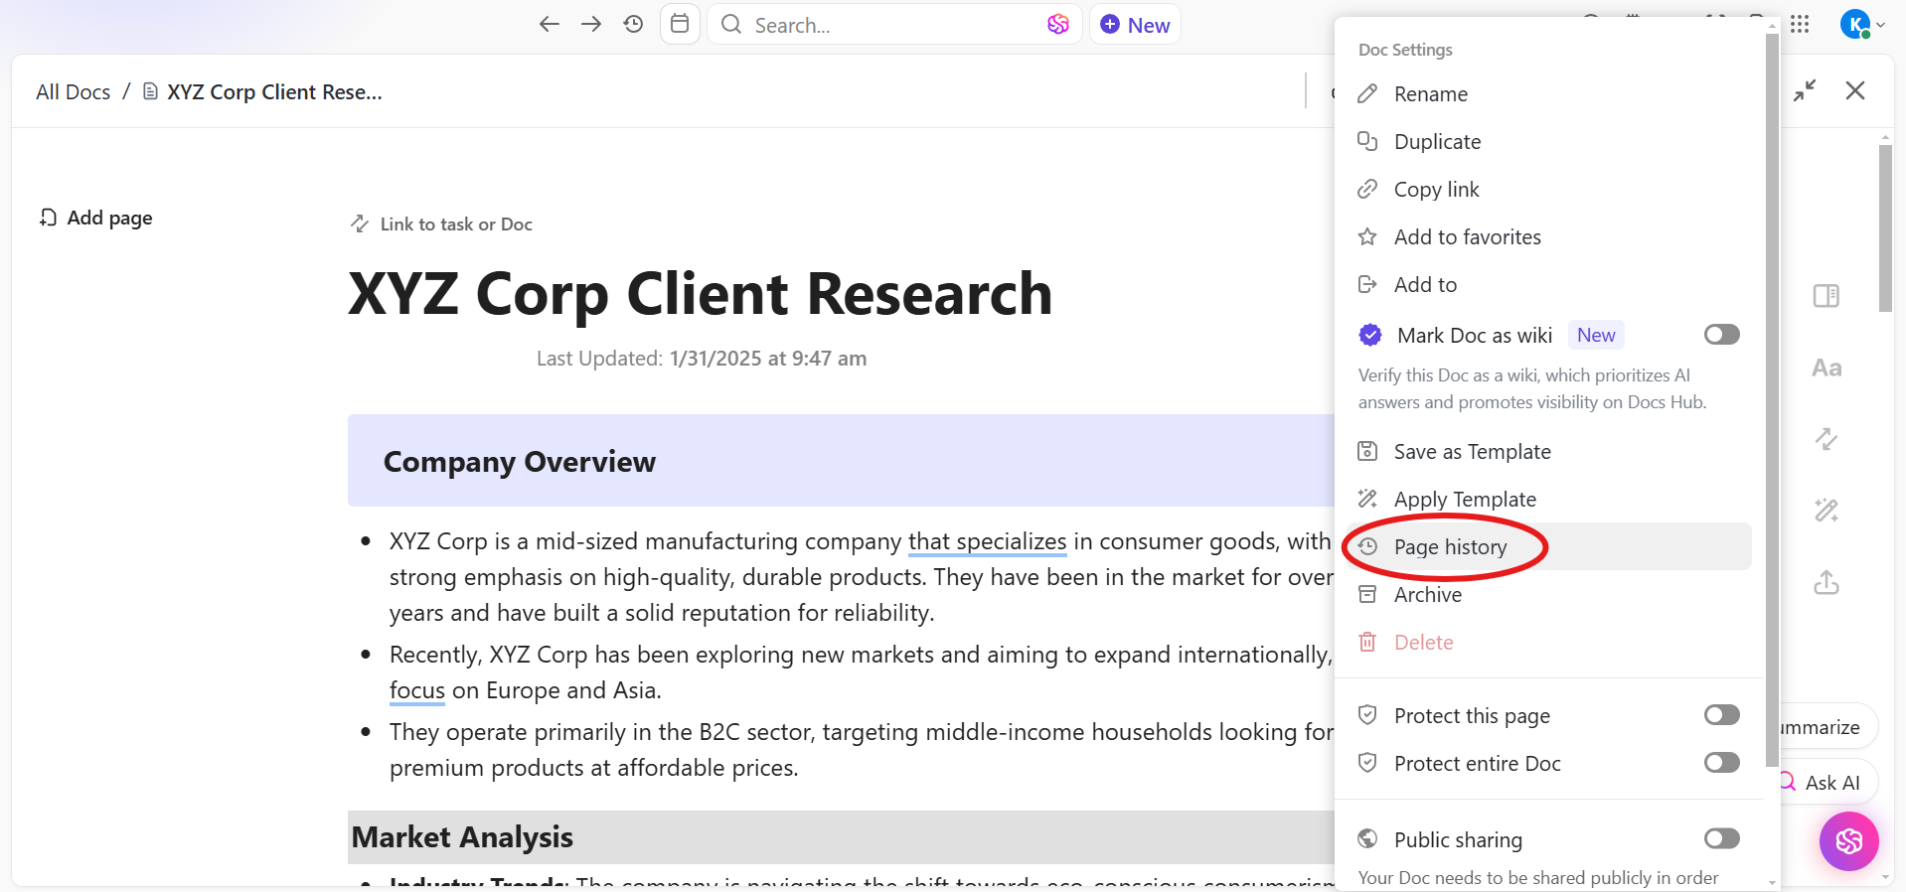Choose Apply Template

[x=1547, y=500]
